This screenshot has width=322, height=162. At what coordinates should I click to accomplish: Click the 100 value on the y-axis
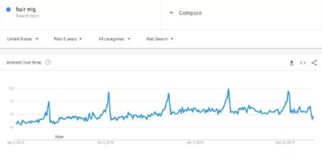[11, 88]
